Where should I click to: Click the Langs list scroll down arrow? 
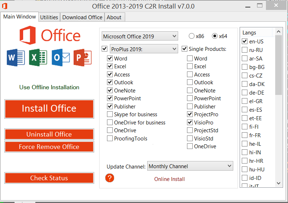(x=278, y=183)
